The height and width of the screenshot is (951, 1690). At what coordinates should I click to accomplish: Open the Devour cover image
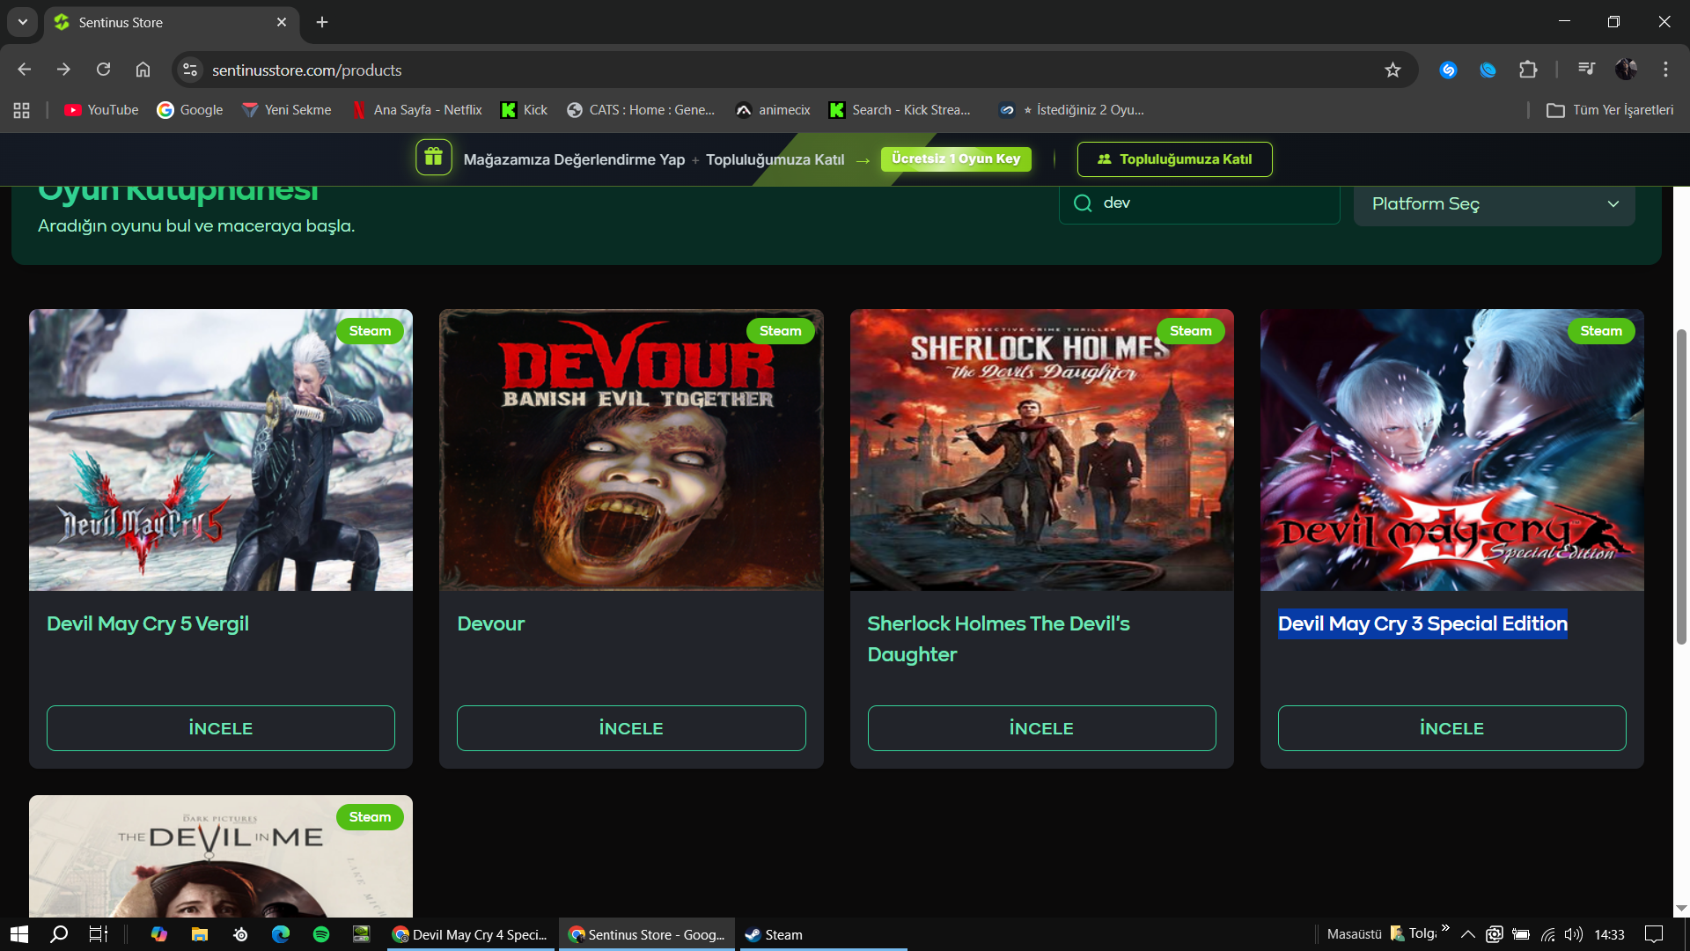coord(631,450)
